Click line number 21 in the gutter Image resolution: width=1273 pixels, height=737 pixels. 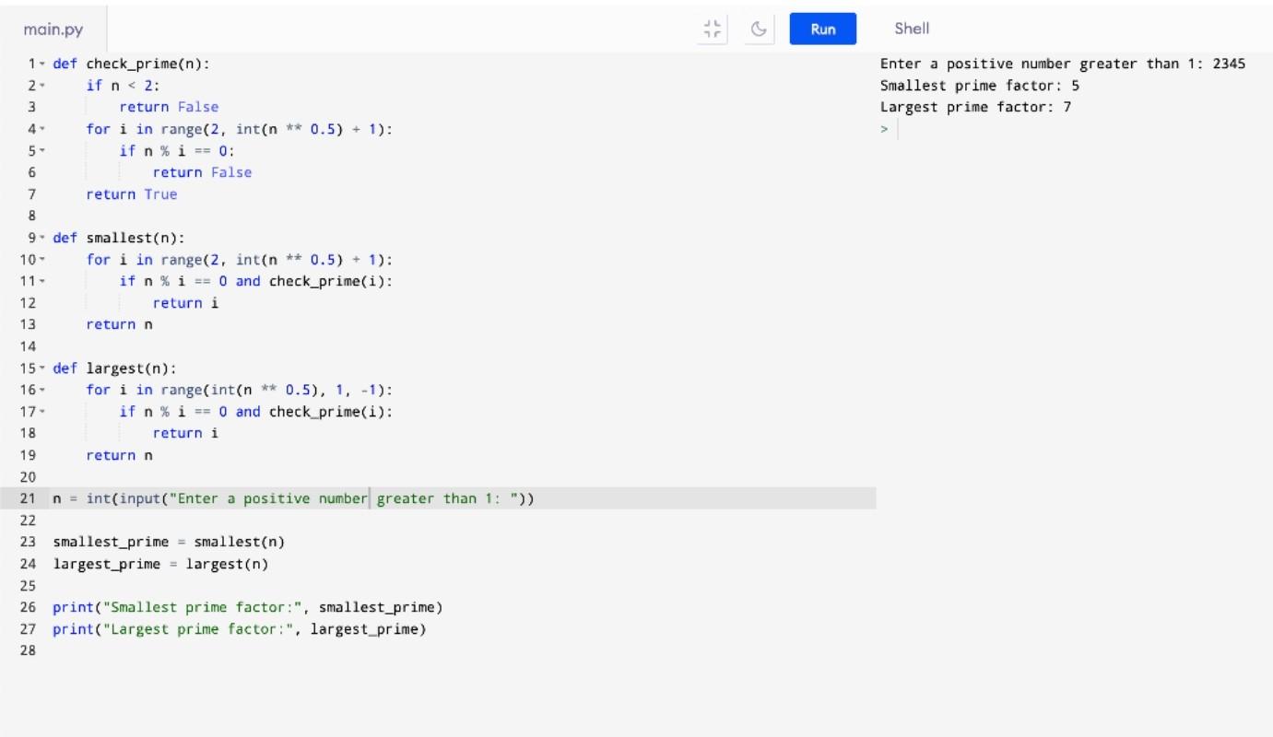(27, 498)
